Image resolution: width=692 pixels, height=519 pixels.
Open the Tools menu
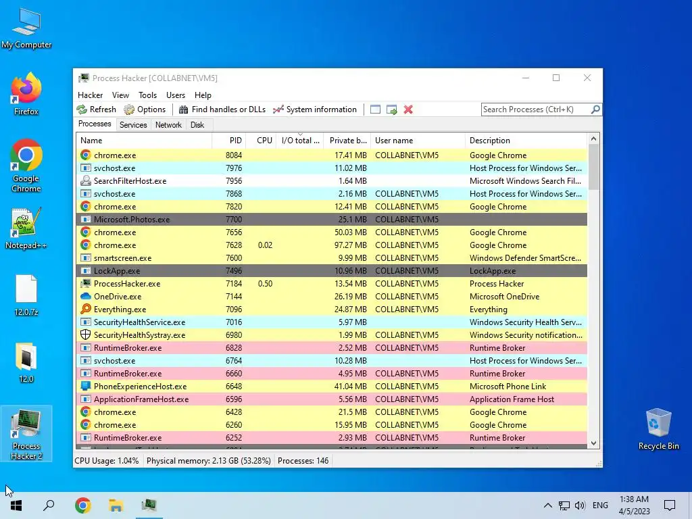point(147,95)
